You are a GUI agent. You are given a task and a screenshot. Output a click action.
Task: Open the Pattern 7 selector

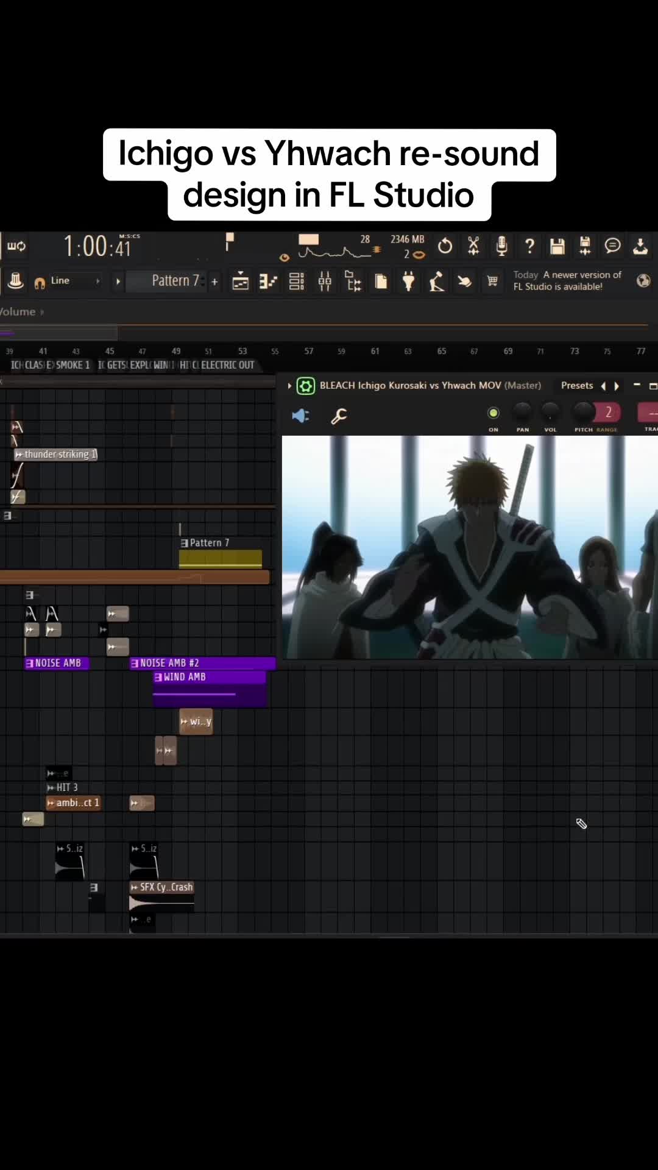[175, 280]
